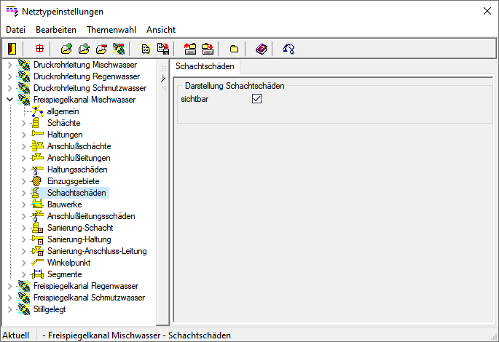The height and width of the screenshot is (342, 499).
Task: Click the purple book help icon
Action: 262,49
